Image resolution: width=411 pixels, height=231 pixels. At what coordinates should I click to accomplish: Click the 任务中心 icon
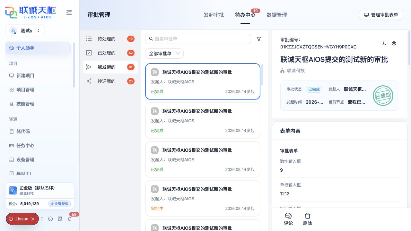click(12, 146)
